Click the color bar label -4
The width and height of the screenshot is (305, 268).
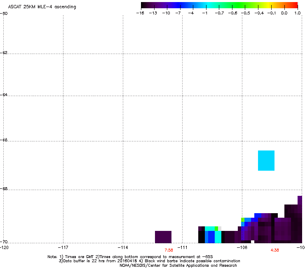pyautogui.click(x=191, y=13)
